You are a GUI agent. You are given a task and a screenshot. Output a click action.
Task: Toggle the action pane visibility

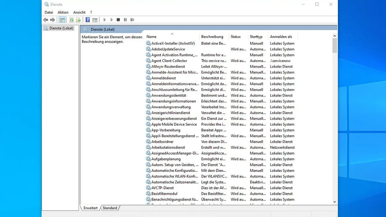95,20
